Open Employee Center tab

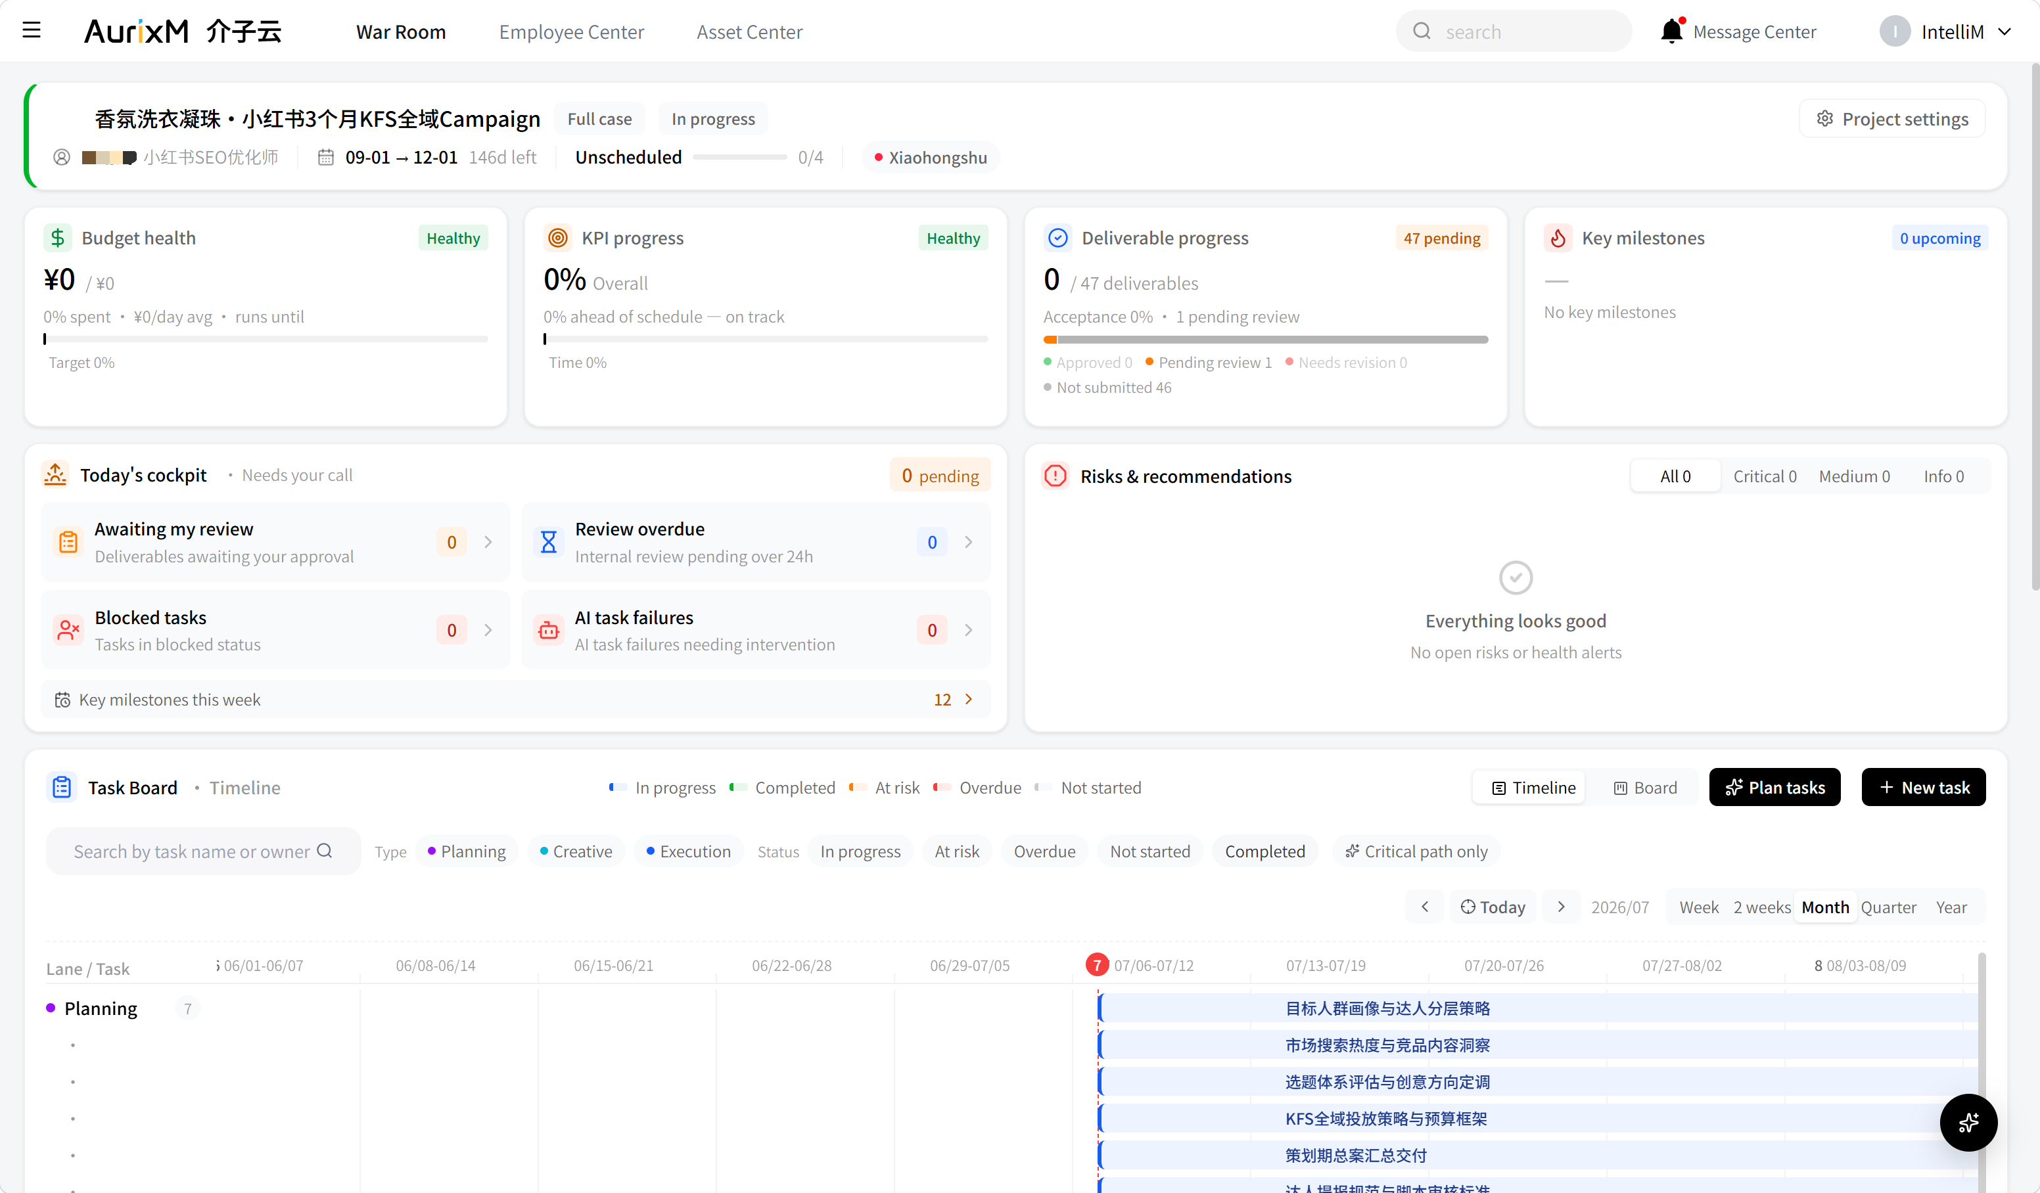(572, 32)
